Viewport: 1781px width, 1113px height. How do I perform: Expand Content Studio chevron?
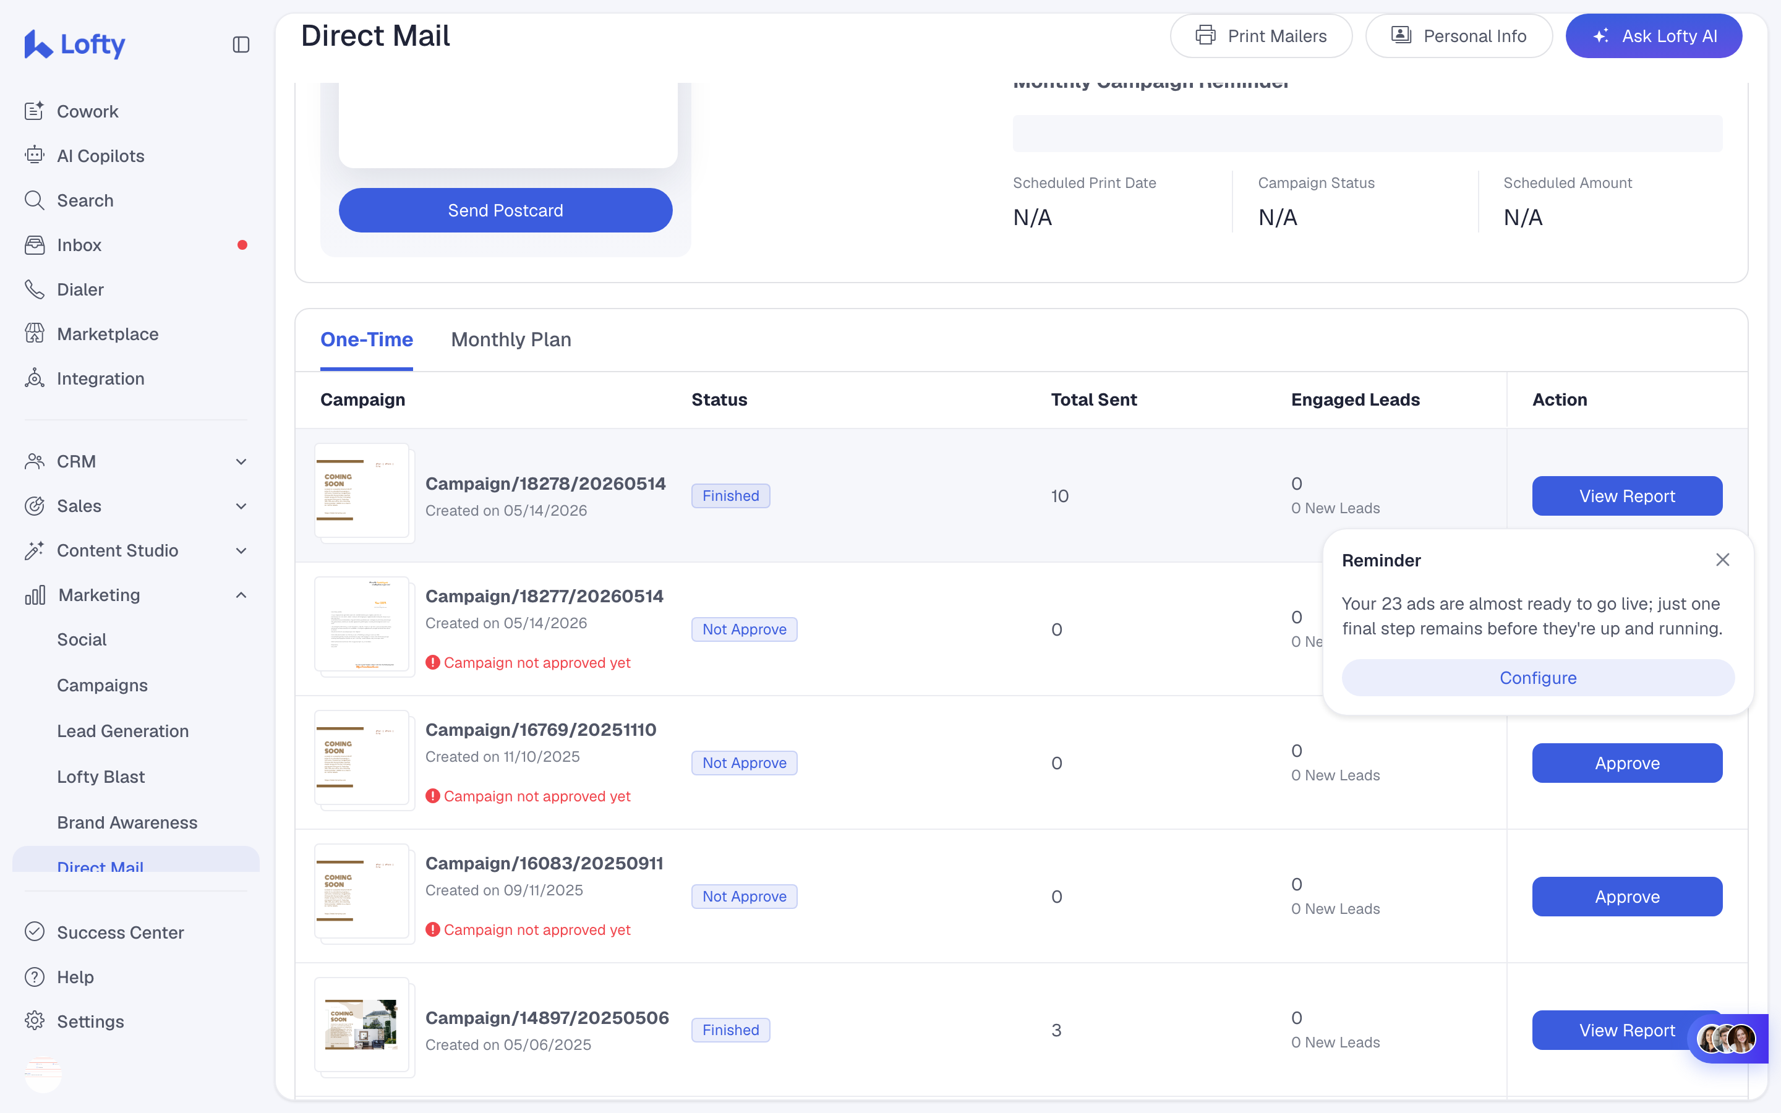click(x=241, y=550)
